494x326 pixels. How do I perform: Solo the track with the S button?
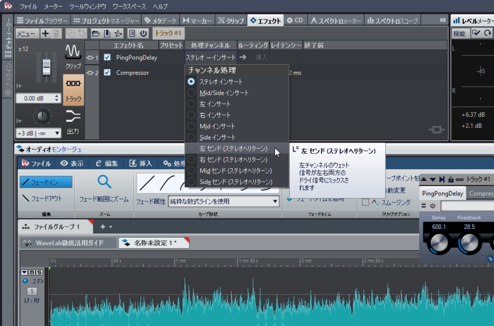[39, 272]
